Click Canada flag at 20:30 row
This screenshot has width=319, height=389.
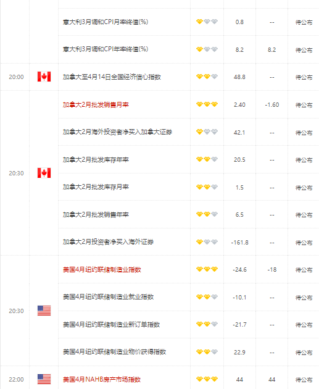point(44,173)
